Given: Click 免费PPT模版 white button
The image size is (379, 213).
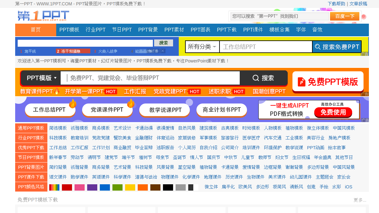Looking at the screenshot, I should pyautogui.click(x=328, y=82).
